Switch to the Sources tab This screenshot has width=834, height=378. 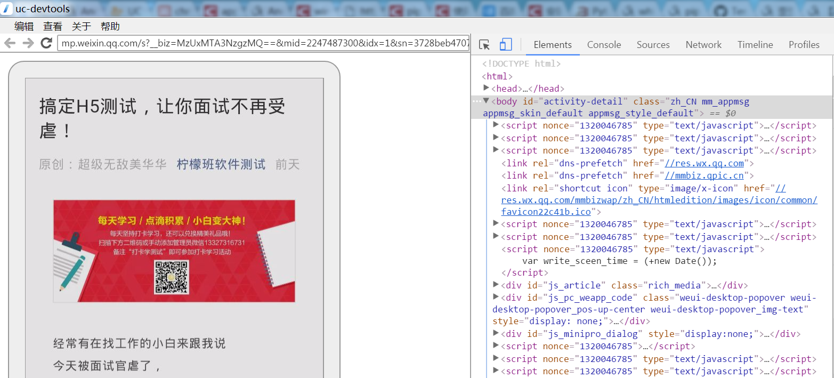[x=653, y=45]
